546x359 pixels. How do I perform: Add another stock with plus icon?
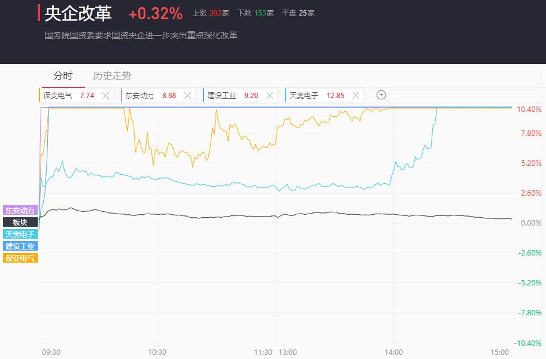[x=381, y=95]
